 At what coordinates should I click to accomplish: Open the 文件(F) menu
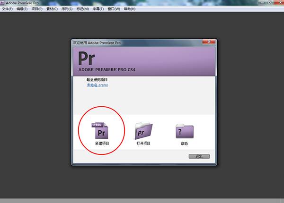point(7,9)
